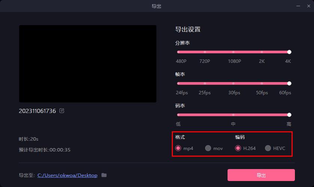The height and width of the screenshot is (187, 314).
Task: Click the 时长:20s duration text
Action: [28, 139]
